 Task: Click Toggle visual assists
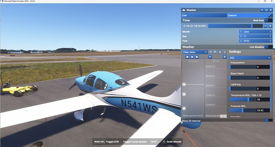coord(135,141)
